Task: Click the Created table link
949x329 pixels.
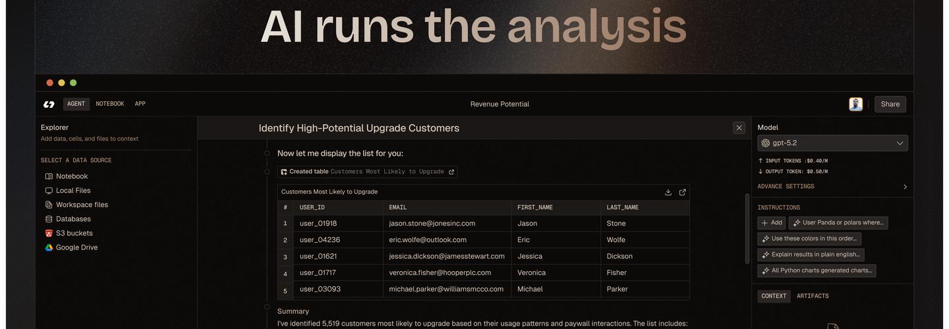Action: pyautogui.click(x=368, y=172)
